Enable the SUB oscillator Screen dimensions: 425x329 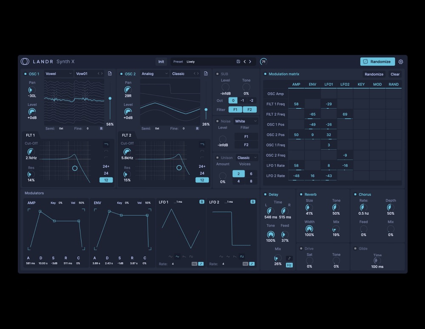coord(218,73)
